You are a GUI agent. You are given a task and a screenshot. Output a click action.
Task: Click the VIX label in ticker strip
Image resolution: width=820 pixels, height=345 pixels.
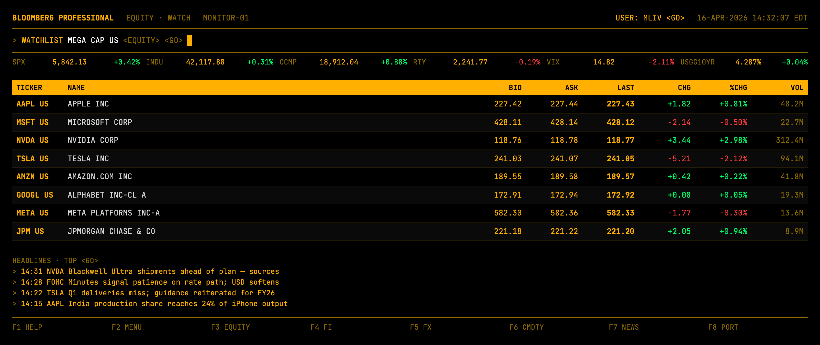coord(553,62)
